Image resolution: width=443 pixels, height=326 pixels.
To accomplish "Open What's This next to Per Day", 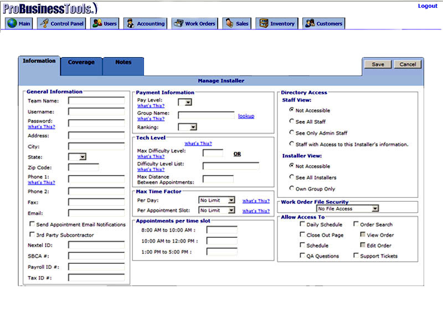I will (256, 201).
